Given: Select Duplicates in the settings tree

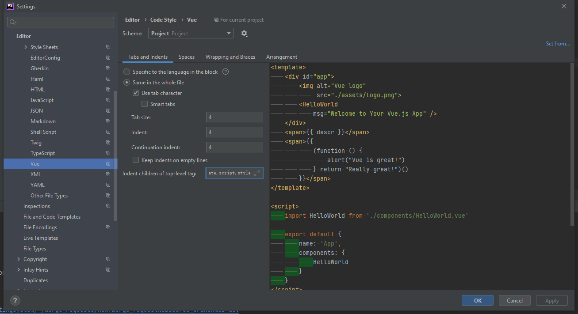Looking at the screenshot, I should (x=36, y=280).
